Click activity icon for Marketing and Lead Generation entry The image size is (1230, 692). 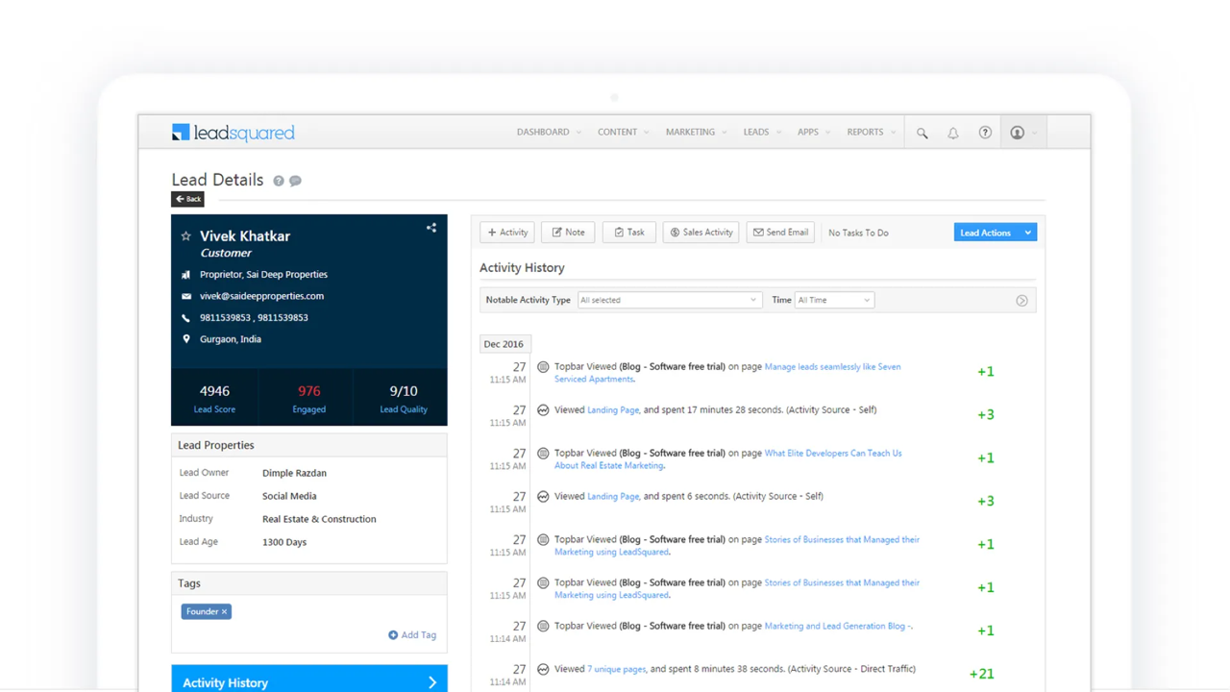click(543, 627)
